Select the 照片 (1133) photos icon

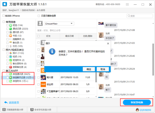11,53
